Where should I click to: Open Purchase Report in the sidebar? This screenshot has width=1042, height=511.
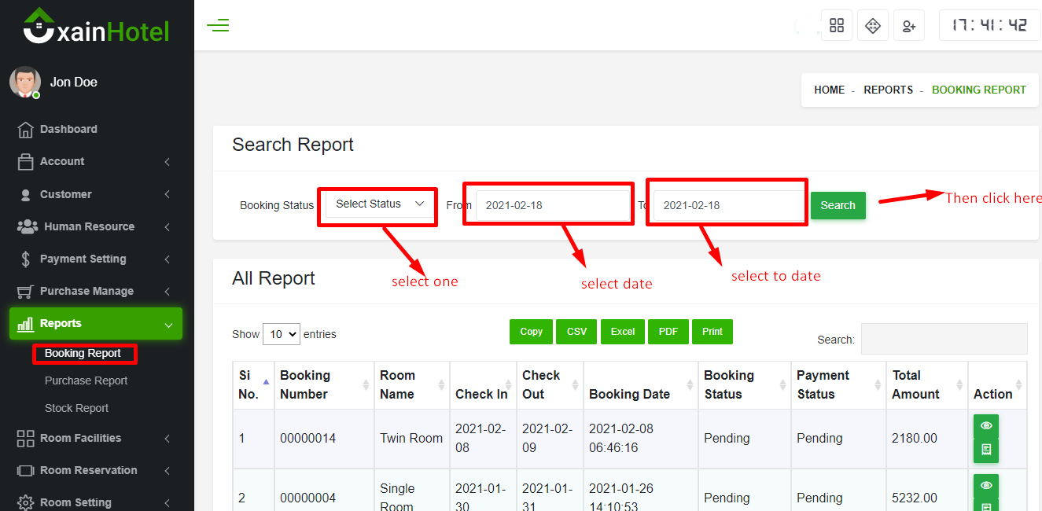click(87, 380)
